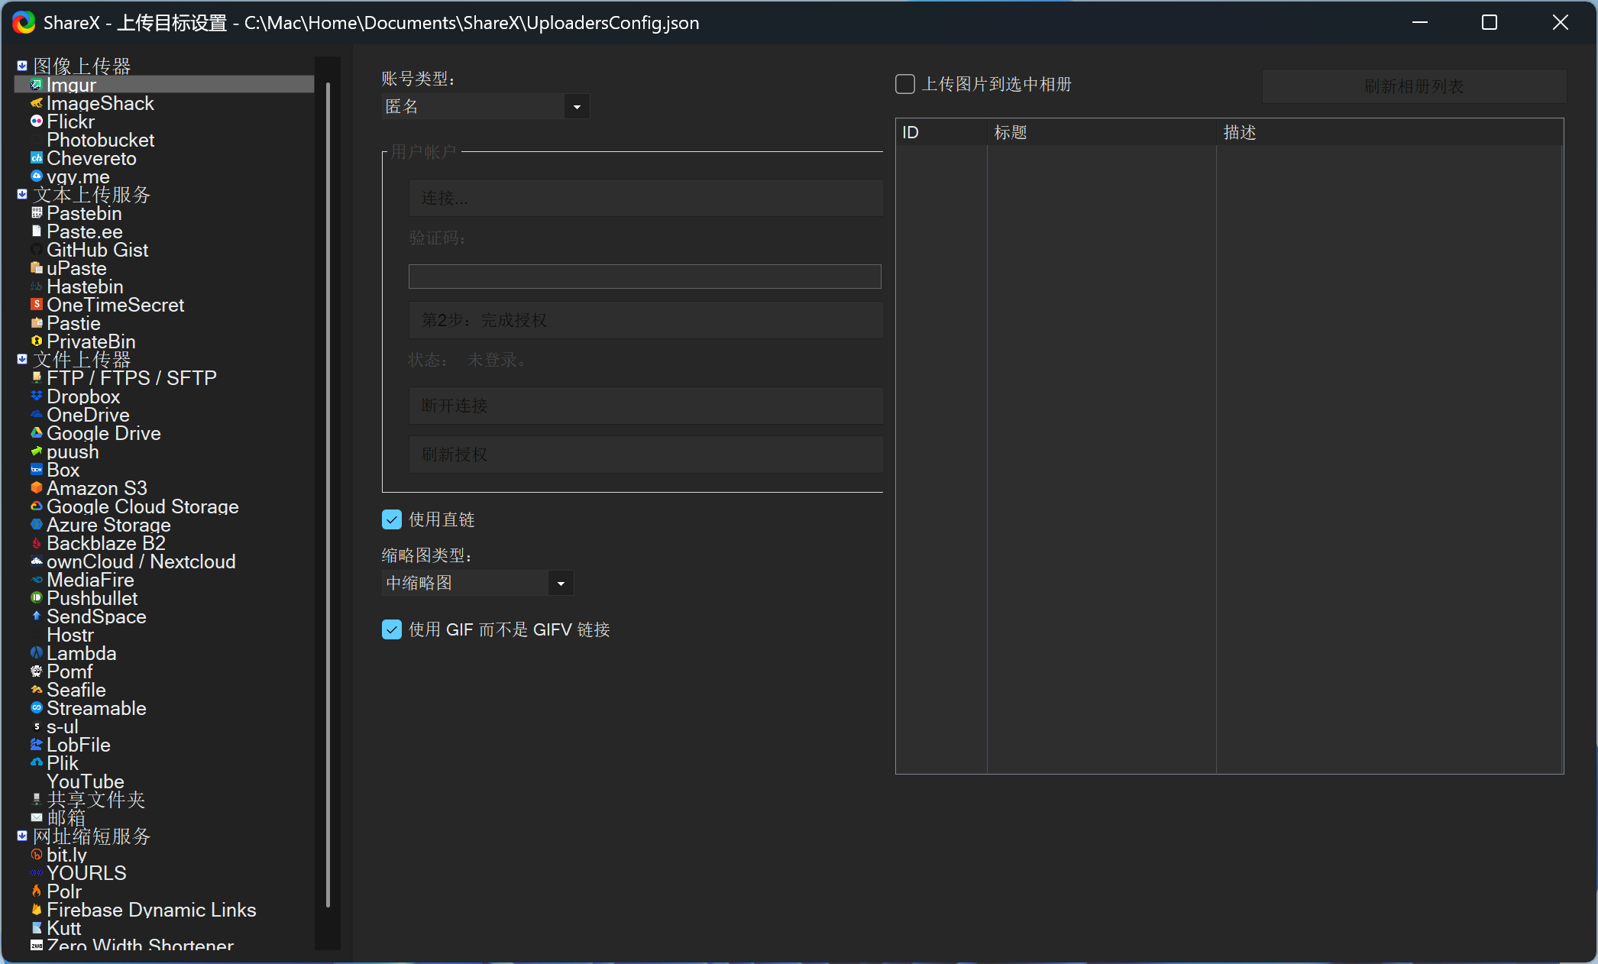Viewport: 1598px width, 964px height.
Task: Collapse the 图像上传器 tree group
Action: click(22, 66)
